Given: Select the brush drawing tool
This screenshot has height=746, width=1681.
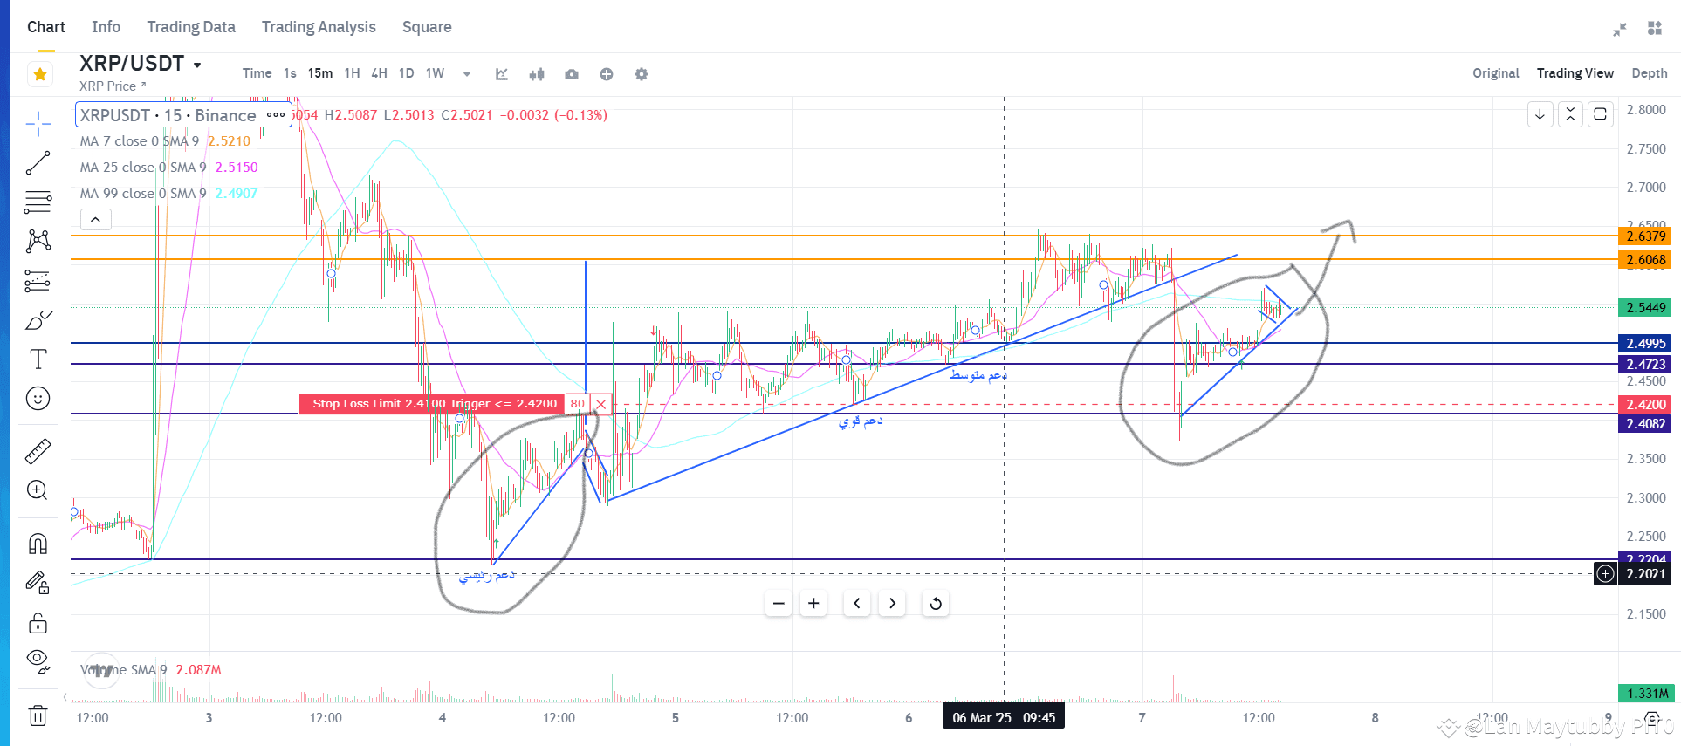Looking at the screenshot, I should coord(38,320).
